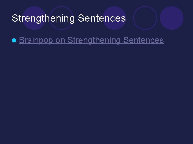Click the capital "B" starting Brainpop
Viewport: 193px width, 144px height.
click(x=21, y=40)
